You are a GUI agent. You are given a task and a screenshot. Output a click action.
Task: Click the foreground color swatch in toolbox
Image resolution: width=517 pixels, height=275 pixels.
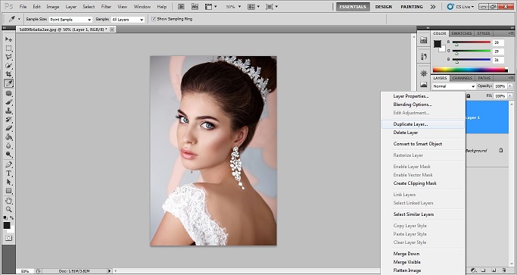pyautogui.click(x=7, y=226)
